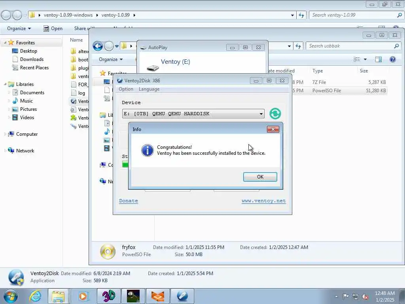Image resolution: width=405 pixels, height=304 pixels.
Task: Open the 3D application taskbar icon
Action: (108, 296)
